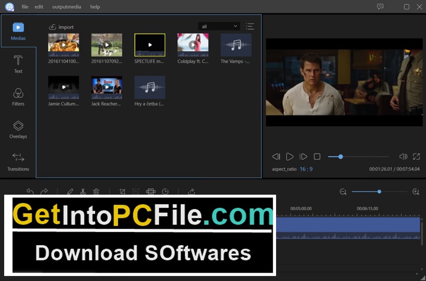This screenshot has height=281, width=426.
Task: Select the Coldplay ft. C... video thumbnail
Action: tap(193, 45)
